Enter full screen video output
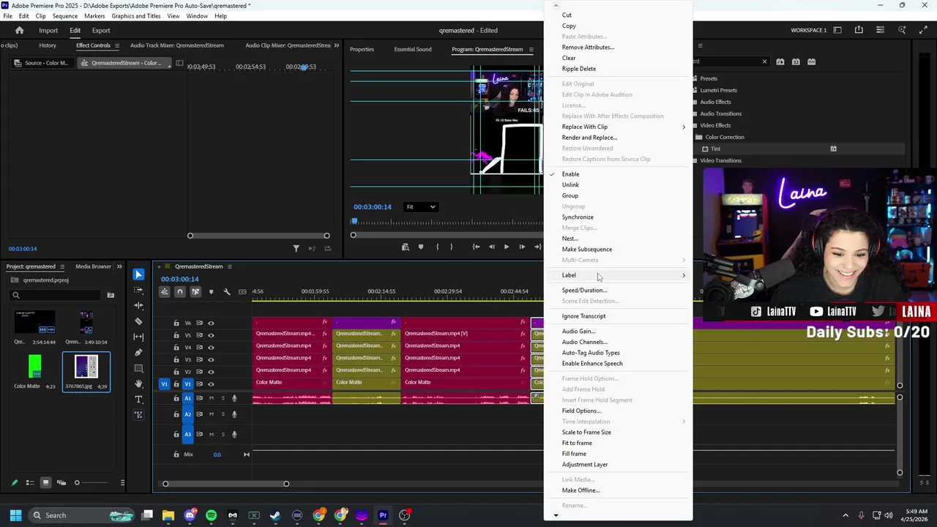The height and width of the screenshot is (527, 937). pyautogui.click(x=924, y=30)
